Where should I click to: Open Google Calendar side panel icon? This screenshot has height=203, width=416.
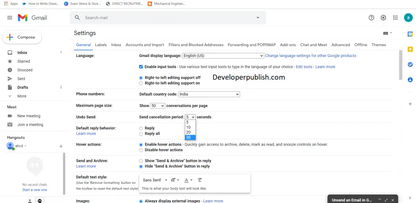pos(410,34)
